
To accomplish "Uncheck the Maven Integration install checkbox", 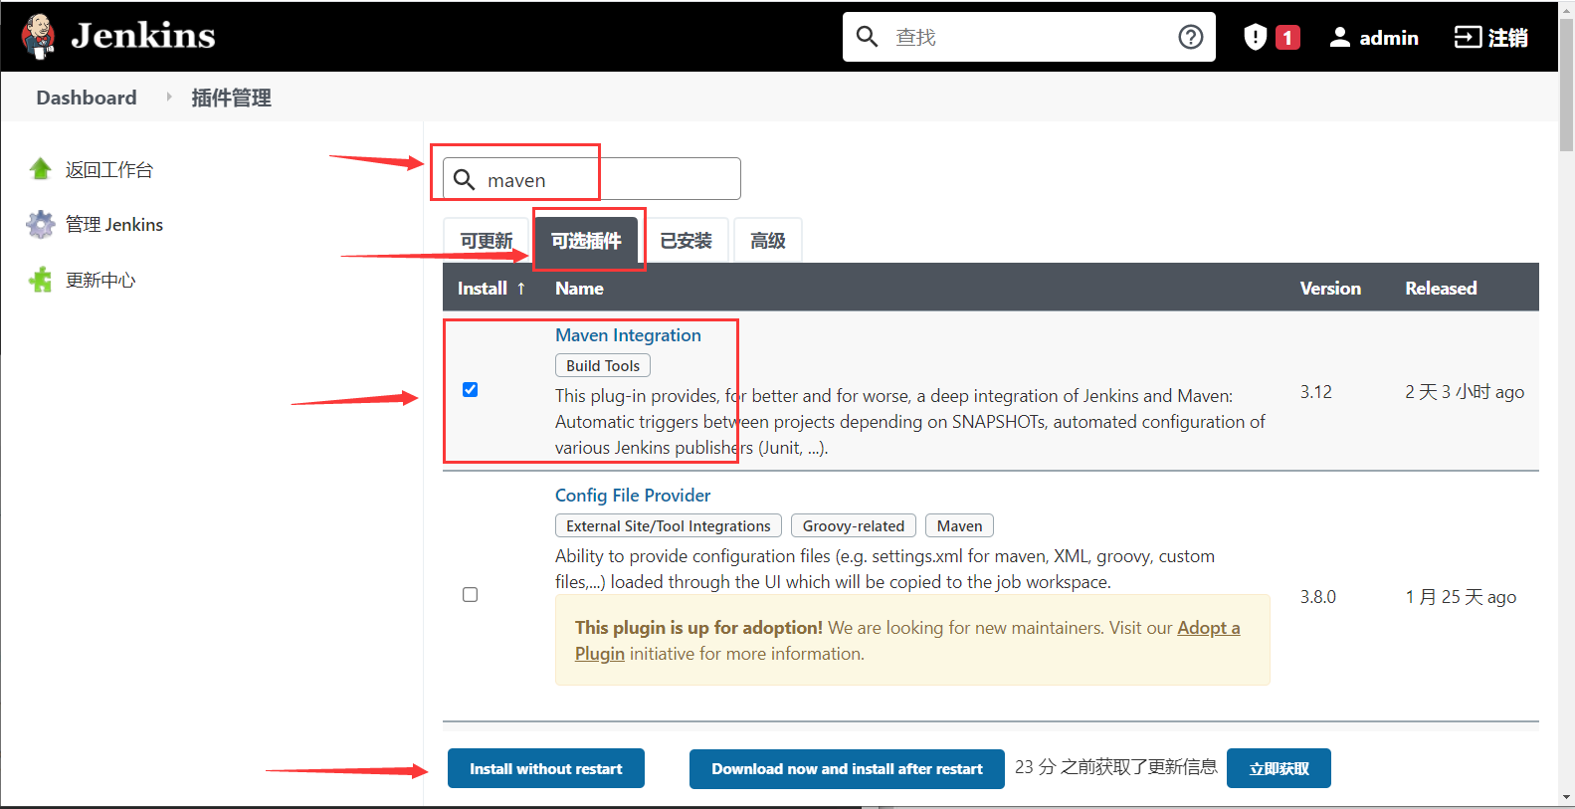I will click(x=470, y=389).
